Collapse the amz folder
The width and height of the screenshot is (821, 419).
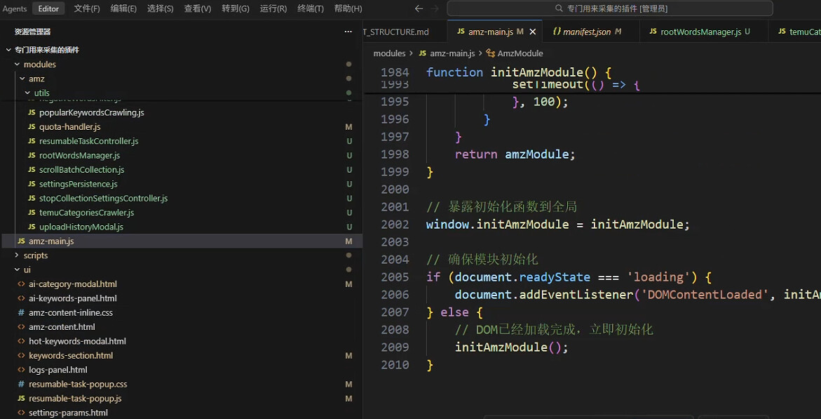pos(22,79)
